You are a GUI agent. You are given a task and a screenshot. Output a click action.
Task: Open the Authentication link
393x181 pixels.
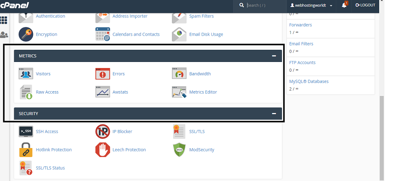coord(50,16)
